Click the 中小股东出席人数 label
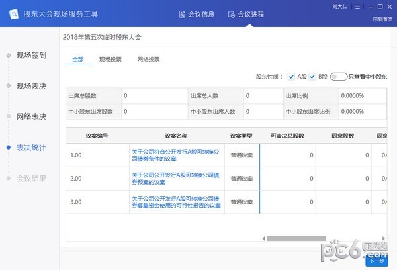The image size is (397, 270). pyautogui.click(x=213, y=111)
